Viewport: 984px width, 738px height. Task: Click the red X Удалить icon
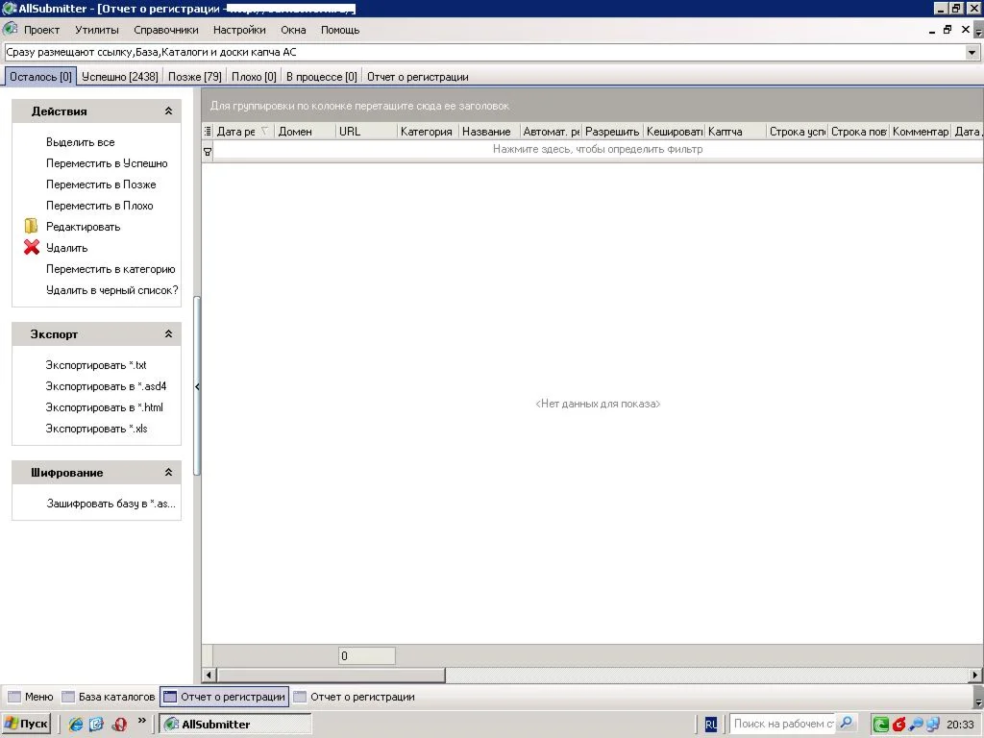[32, 247]
